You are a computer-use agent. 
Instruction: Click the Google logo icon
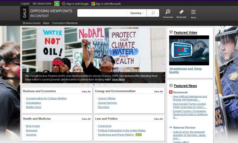click(x=64, y=4)
